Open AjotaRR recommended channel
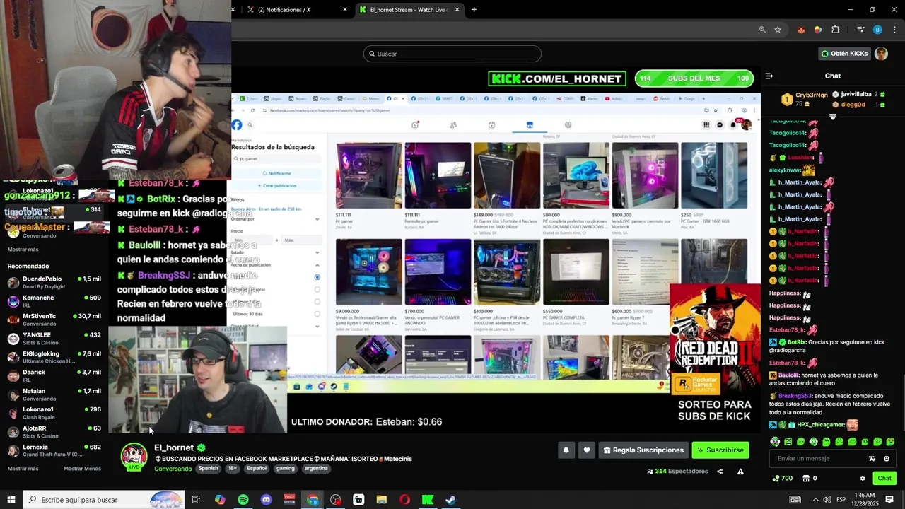The image size is (905, 509). [54, 432]
